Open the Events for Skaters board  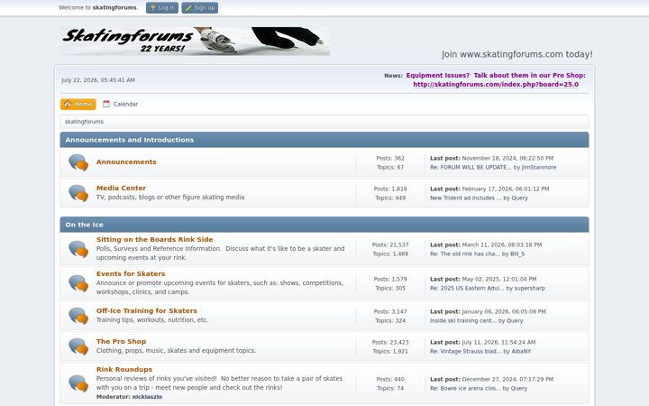(131, 274)
